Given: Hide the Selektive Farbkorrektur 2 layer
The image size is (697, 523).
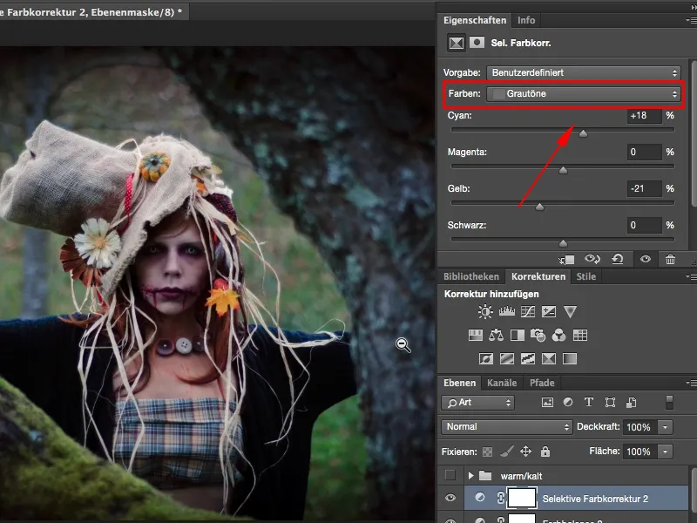Looking at the screenshot, I should (x=450, y=498).
